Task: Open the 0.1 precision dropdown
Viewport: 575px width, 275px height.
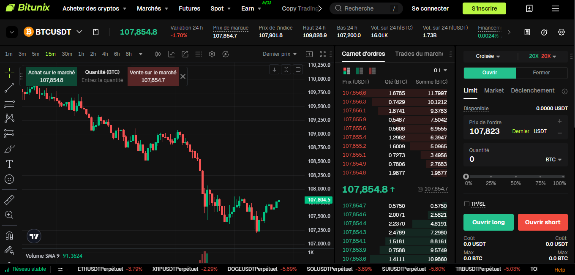Action: point(441,70)
